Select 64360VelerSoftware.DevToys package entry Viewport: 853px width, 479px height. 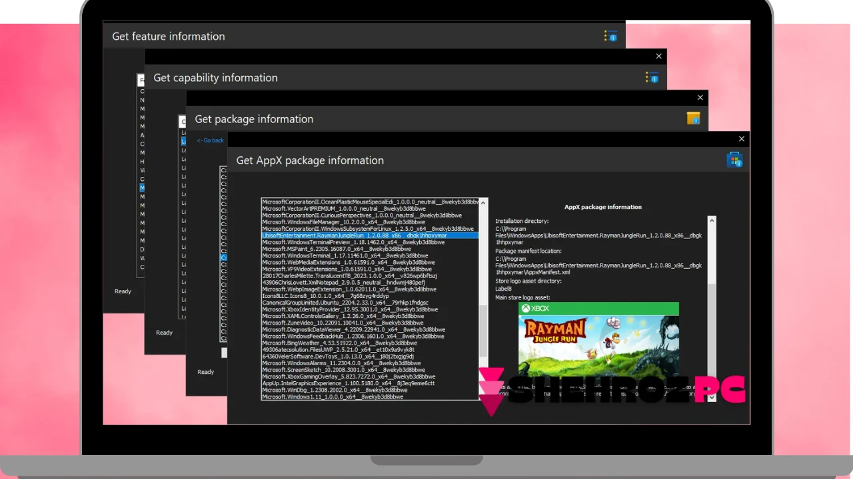[370, 357]
